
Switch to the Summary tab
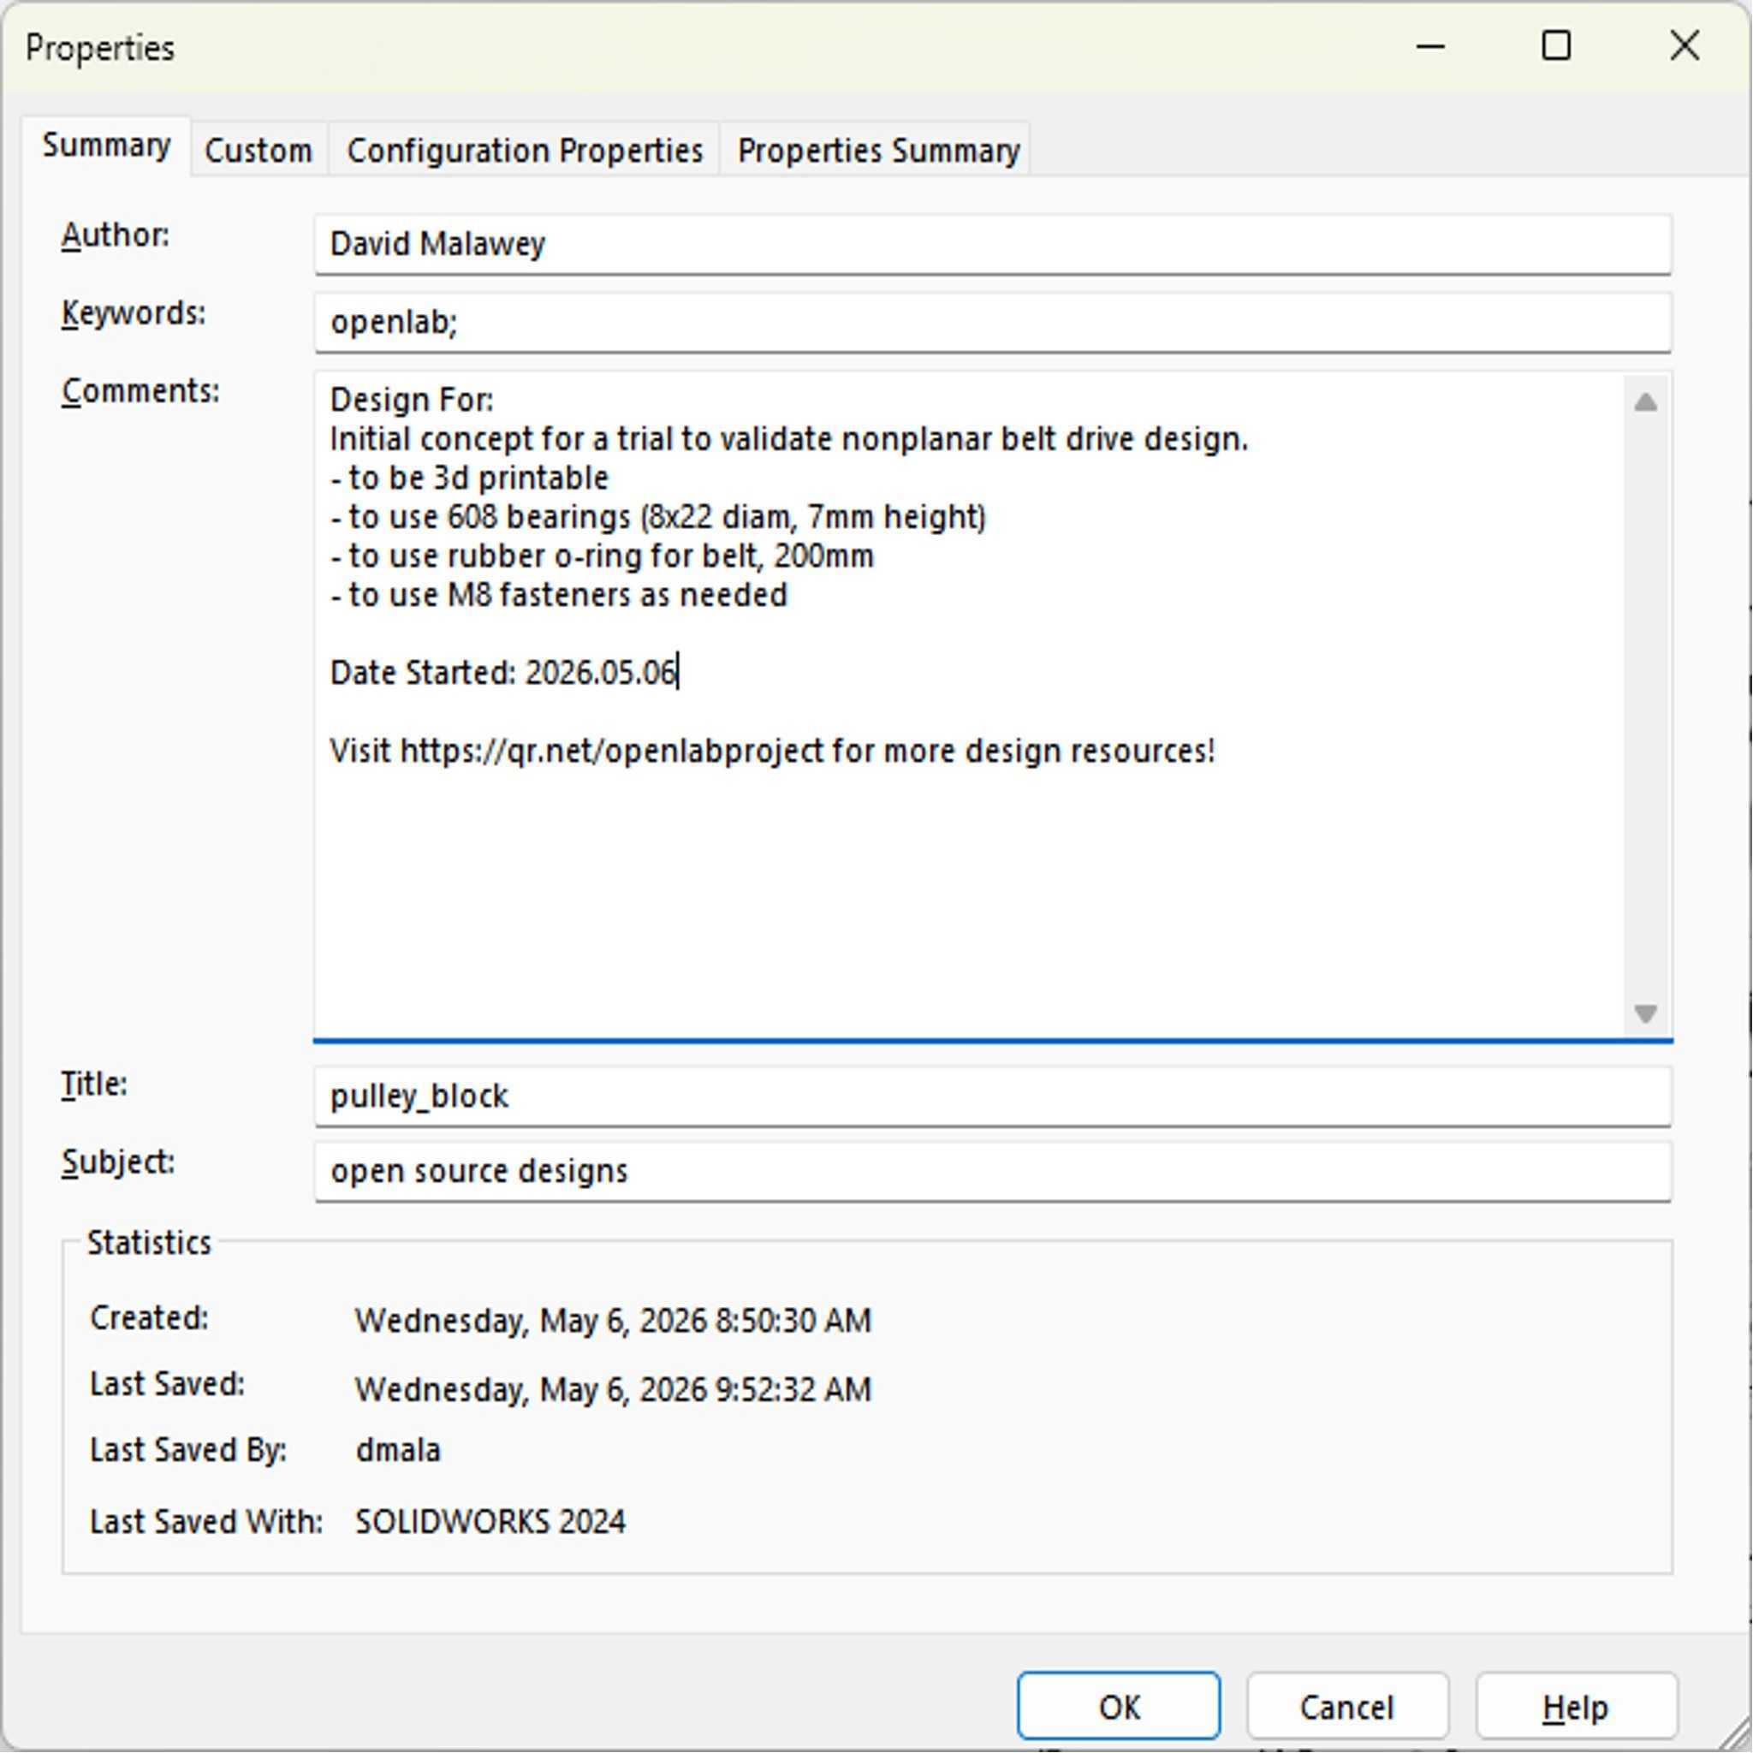pos(106,146)
